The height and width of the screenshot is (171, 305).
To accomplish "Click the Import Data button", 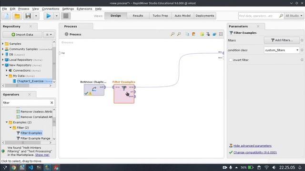I will point(22,35).
